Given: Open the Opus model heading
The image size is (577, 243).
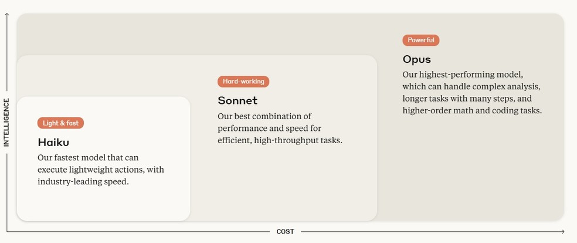Looking at the screenshot, I should coord(416,59).
